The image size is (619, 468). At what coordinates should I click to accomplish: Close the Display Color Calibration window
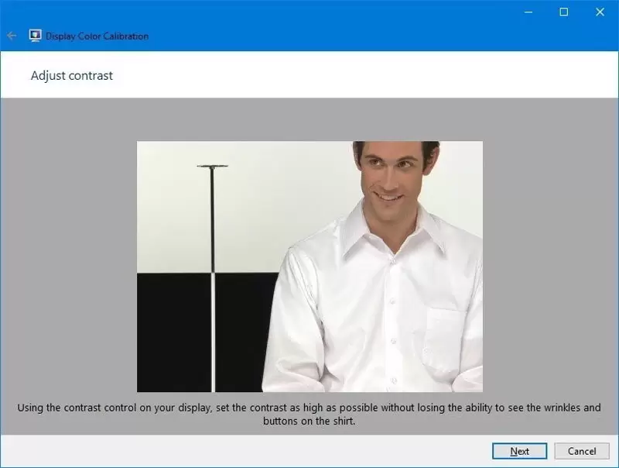(600, 12)
